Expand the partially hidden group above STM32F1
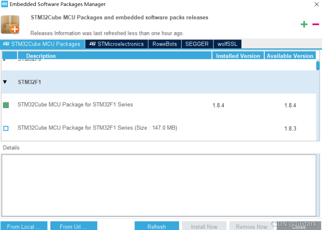The image size is (322, 230). (x=5, y=60)
